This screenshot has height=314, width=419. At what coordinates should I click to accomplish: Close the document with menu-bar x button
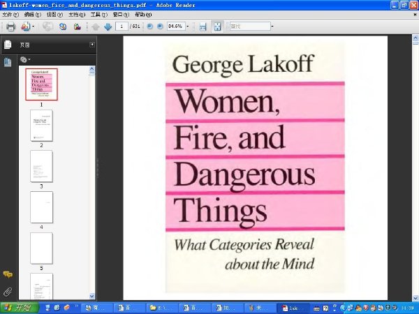coord(415,15)
